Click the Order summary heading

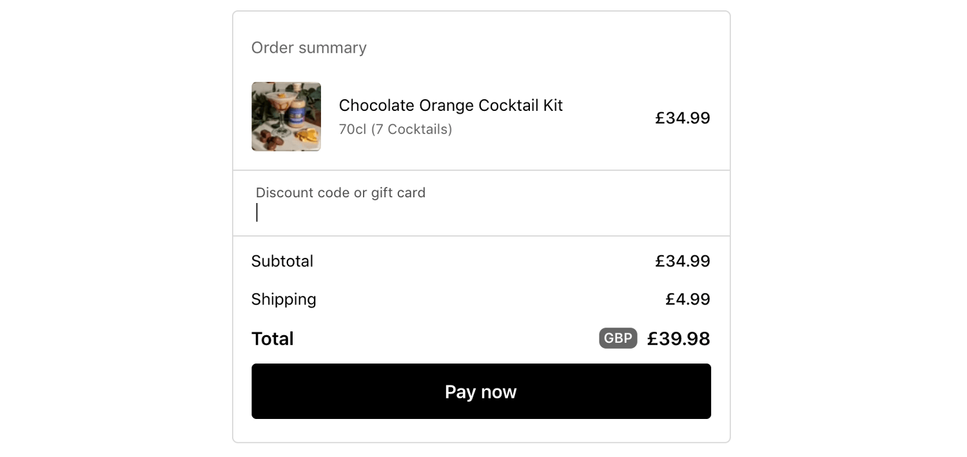pyautogui.click(x=309, y=47)
